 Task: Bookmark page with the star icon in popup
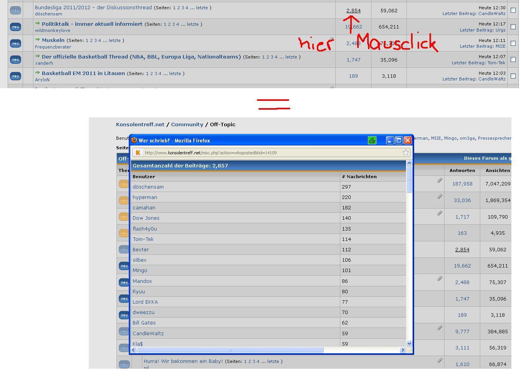coord(405,153)
